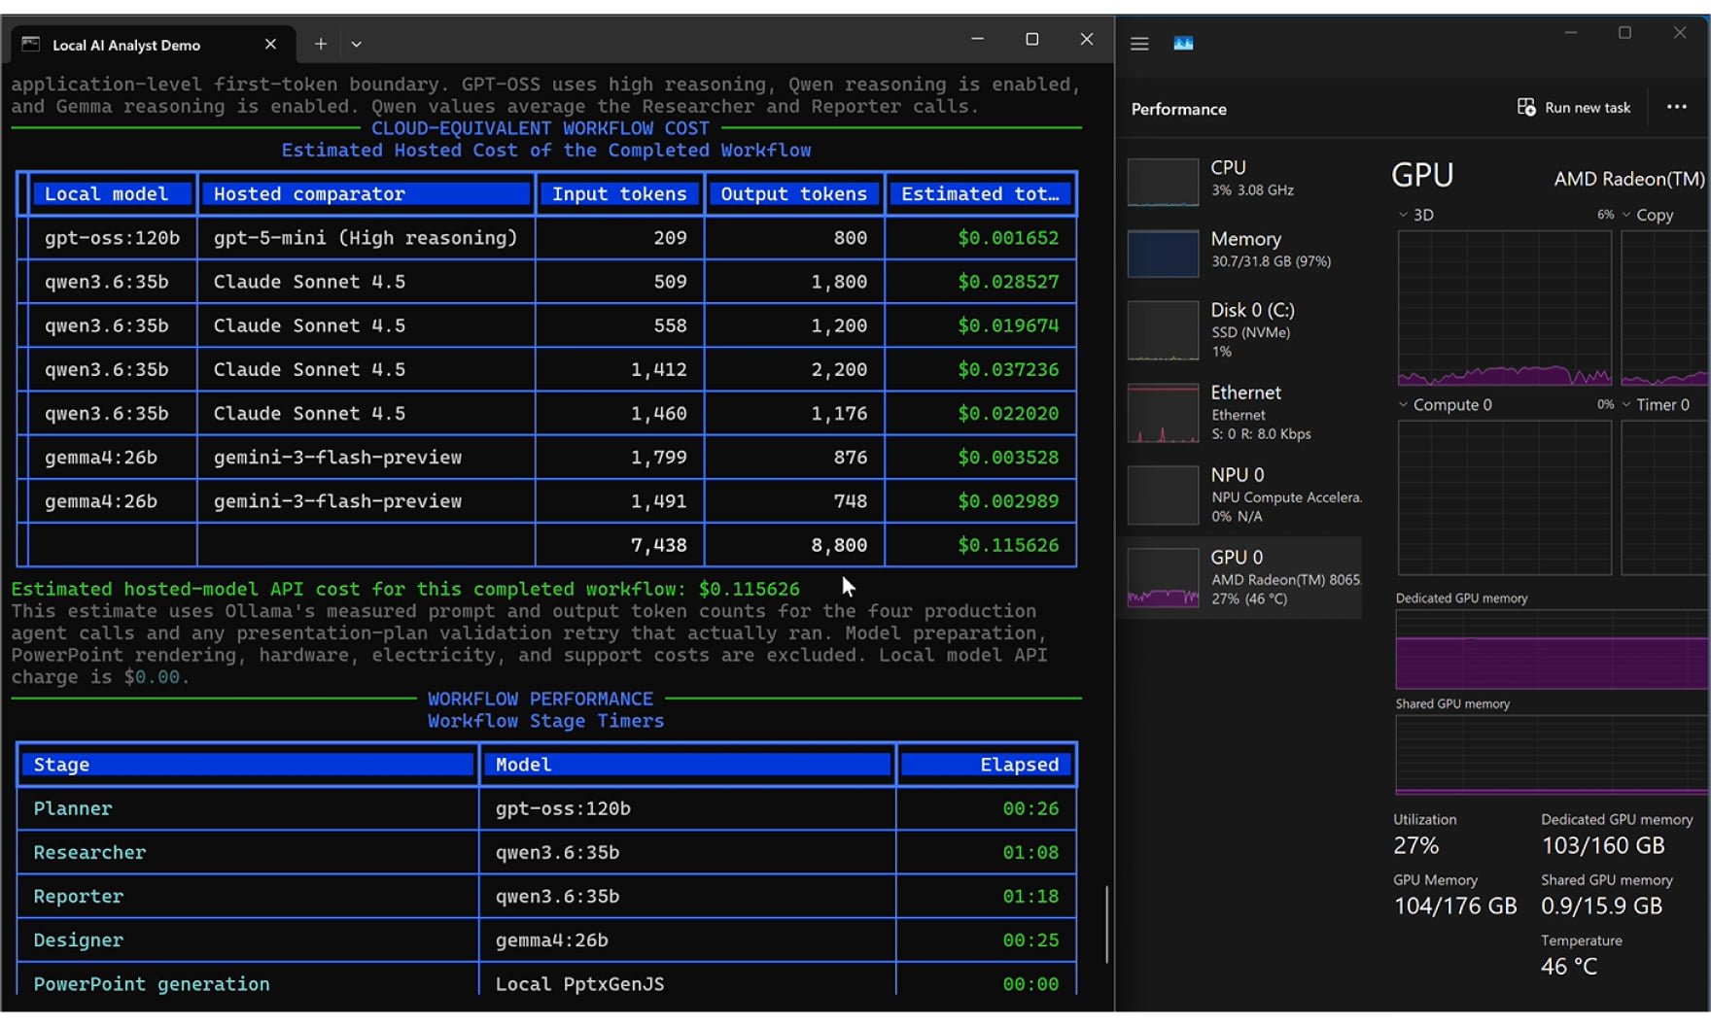Select CPU in the Performance list

pos(1242,181)
